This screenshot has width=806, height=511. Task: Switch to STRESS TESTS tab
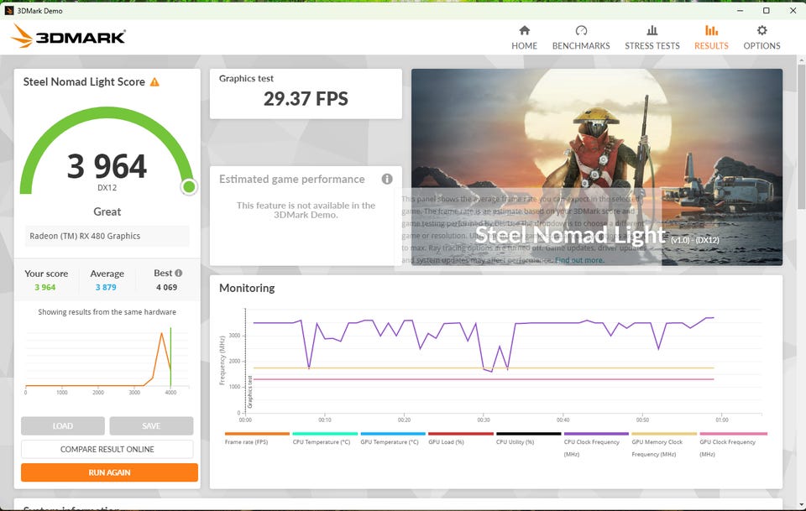652,38
